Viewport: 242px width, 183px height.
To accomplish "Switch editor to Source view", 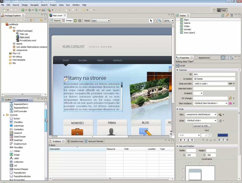I will tap(55, 21).
